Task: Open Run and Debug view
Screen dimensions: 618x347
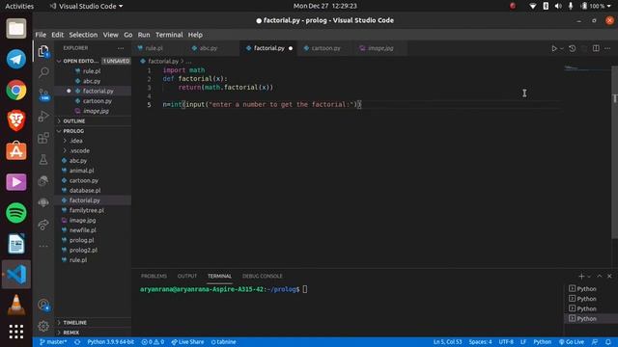Action: [43, 116]
